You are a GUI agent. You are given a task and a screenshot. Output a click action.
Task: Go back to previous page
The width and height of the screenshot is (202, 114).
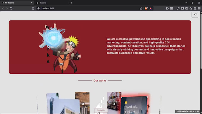coord(3,8)
